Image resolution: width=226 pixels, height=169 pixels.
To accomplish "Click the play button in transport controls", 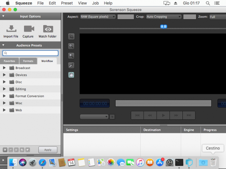I will pyautogui.click(x=163, y=115).
